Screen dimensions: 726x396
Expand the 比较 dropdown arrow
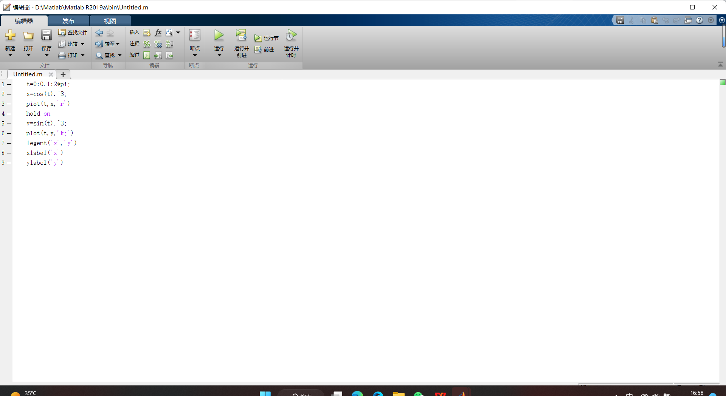click(x=82, y=44)
